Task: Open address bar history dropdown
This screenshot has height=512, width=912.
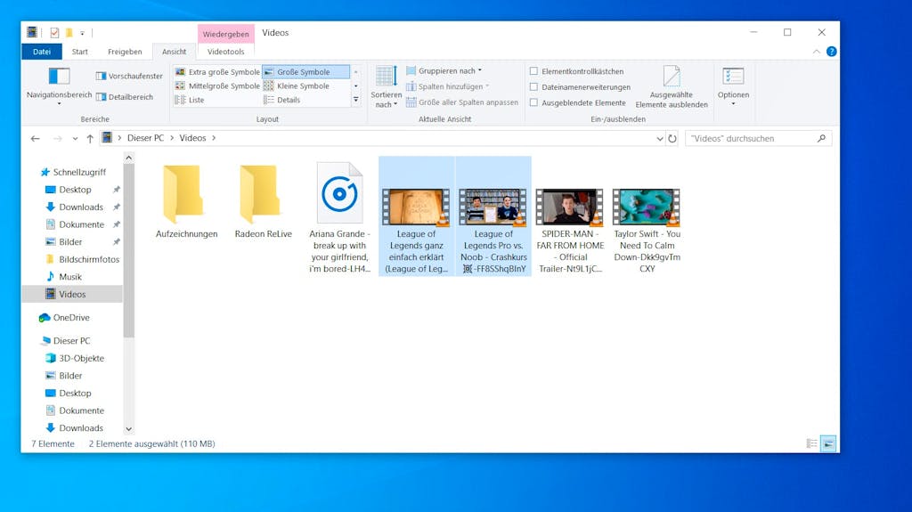Action: coord(660,139)
